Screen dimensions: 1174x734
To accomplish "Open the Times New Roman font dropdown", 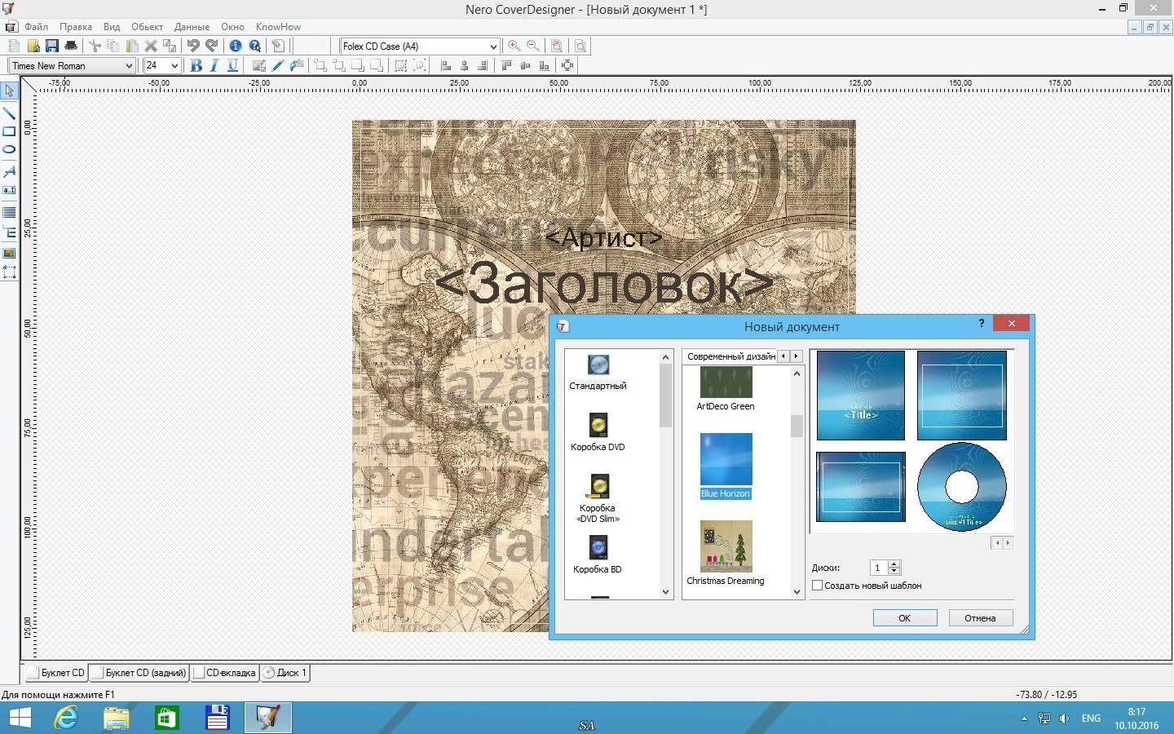I will pyautogui.click(x=129, y=66).
